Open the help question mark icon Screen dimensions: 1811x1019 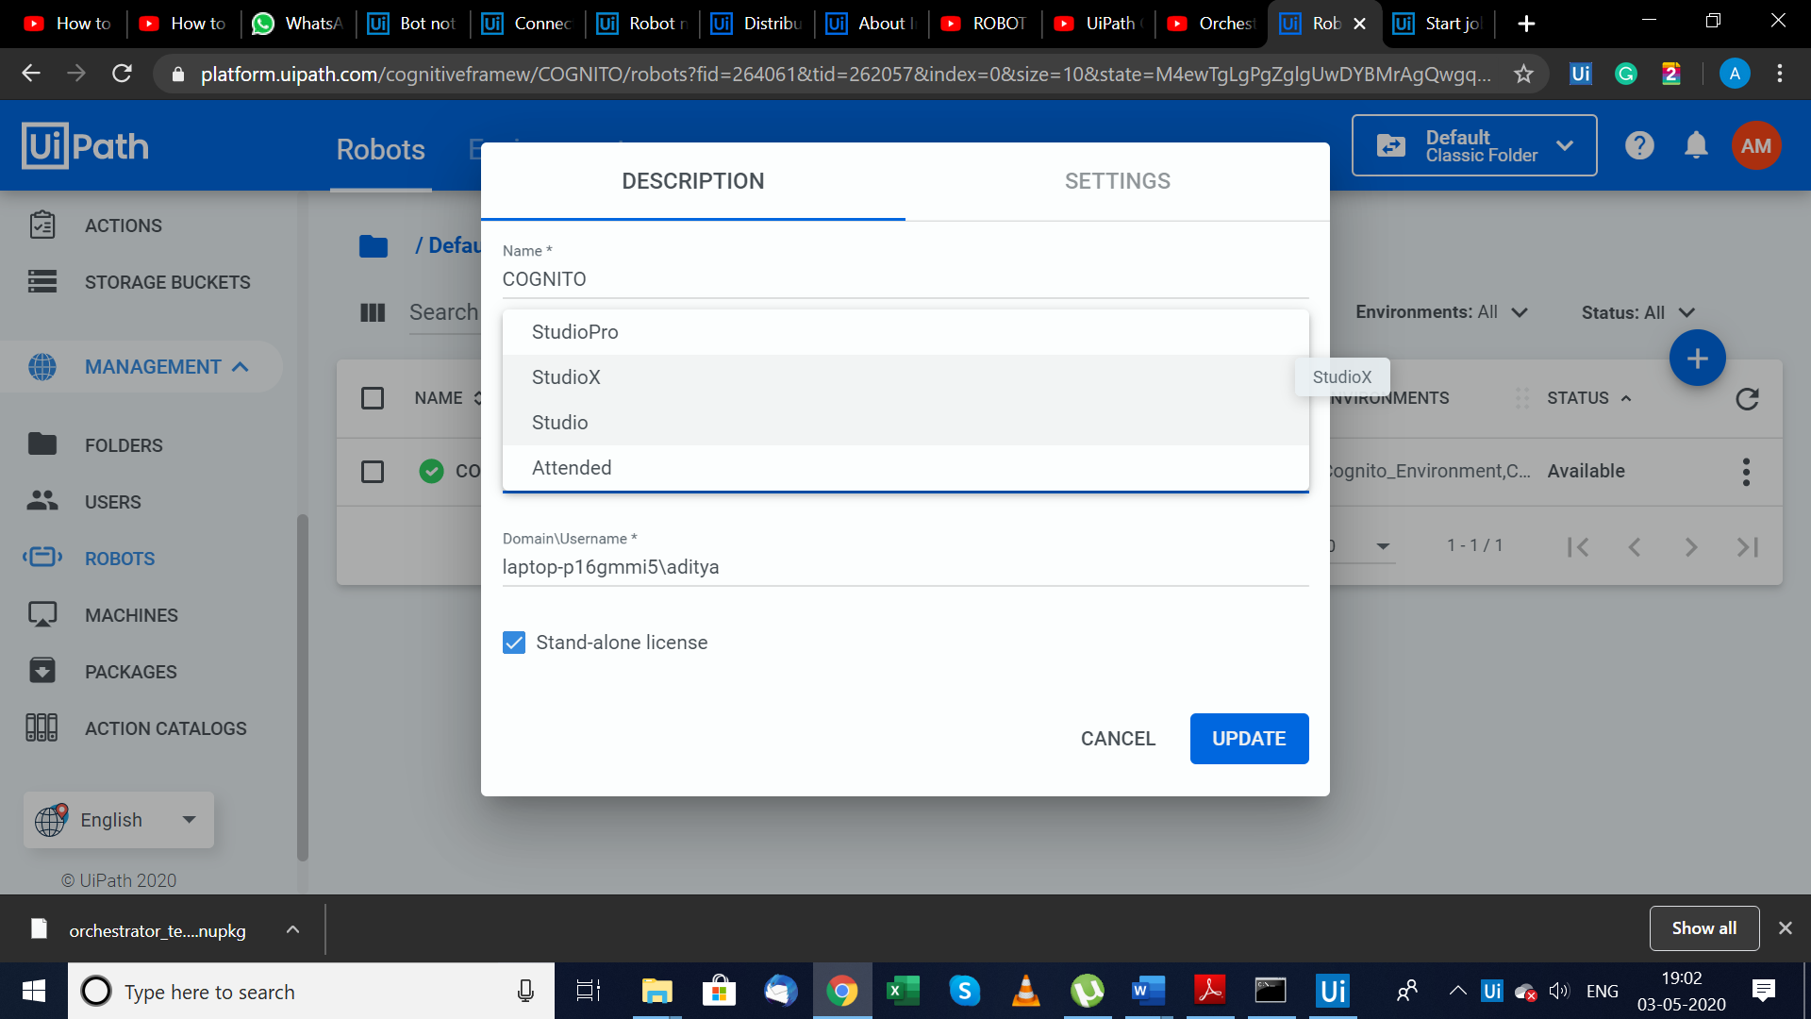tap(1639, 145)
